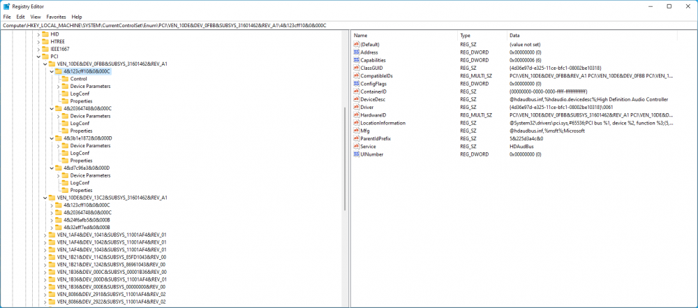
Task: Expand Device Parameters under 4&20364748&0&000C
Action: pyautogui.click(x=59, y=116)
